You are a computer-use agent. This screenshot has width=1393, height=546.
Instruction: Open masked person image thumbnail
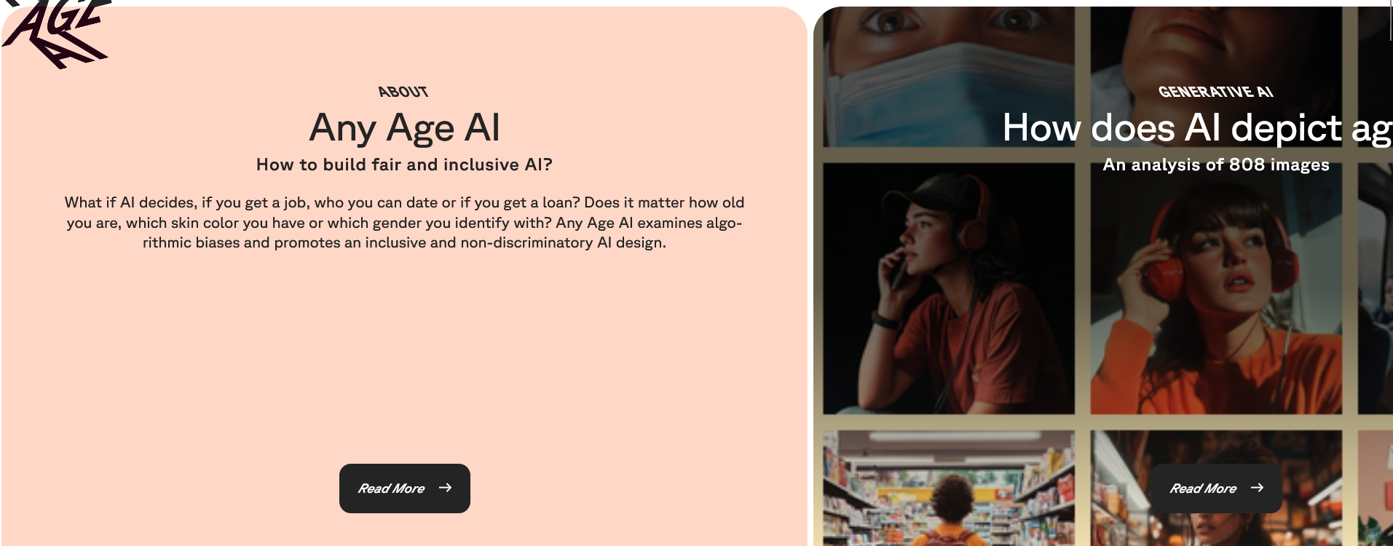(x=949, y=76)
